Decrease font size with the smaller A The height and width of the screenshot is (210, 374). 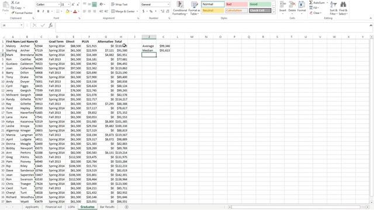click(x=78, y=5)
